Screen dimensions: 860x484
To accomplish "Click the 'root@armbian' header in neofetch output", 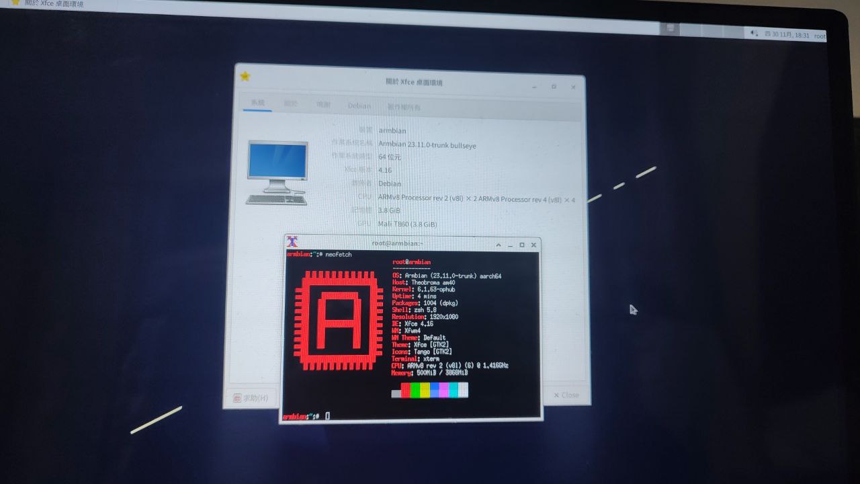I will coord(412,262).
